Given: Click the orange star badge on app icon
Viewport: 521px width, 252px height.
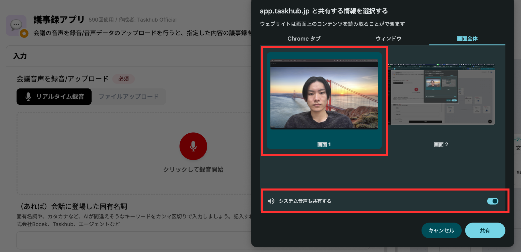Looking at the screenshot, I should 24,34.
